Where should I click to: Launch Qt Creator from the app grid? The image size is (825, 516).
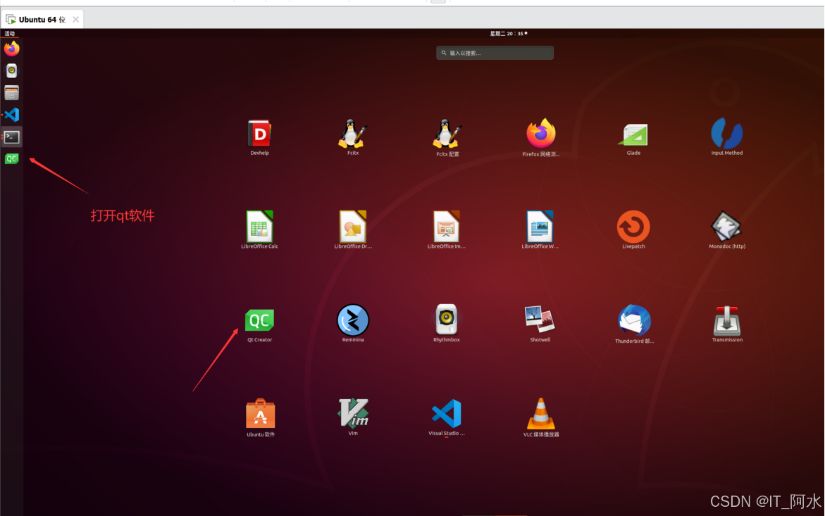(x=259, y=320)
